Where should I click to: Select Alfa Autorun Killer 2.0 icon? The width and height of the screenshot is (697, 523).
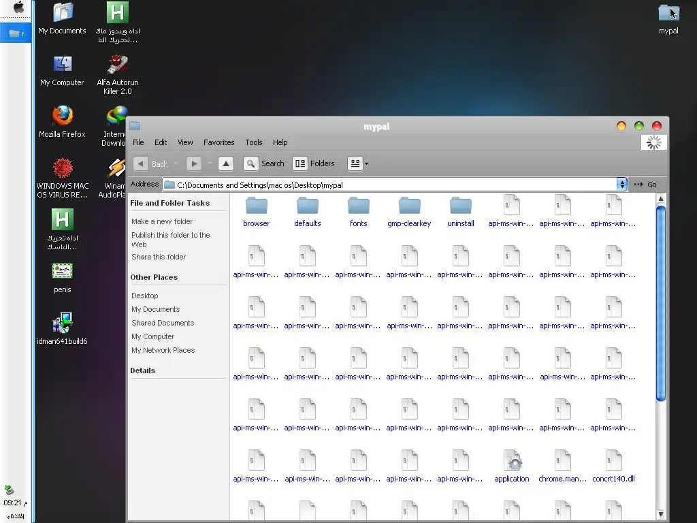[x=118, y=74]
